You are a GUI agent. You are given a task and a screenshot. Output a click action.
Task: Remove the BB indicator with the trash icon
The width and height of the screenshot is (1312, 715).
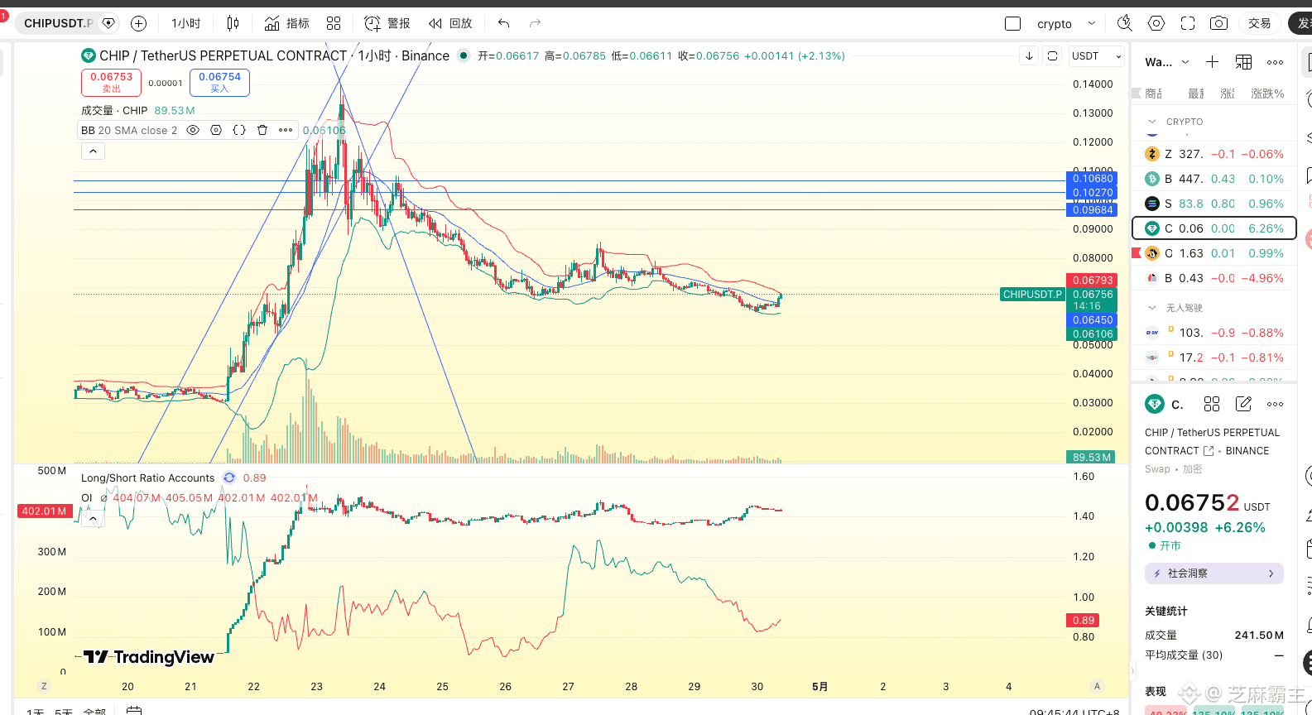pyautogui.click(x=262, y=130)
